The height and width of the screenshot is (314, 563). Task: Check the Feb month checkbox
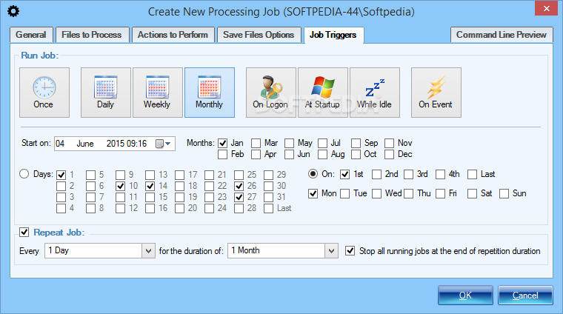pos(223,154)
